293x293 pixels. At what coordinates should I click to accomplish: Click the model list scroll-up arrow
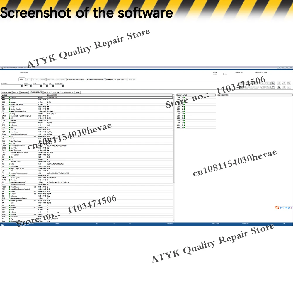173,95
